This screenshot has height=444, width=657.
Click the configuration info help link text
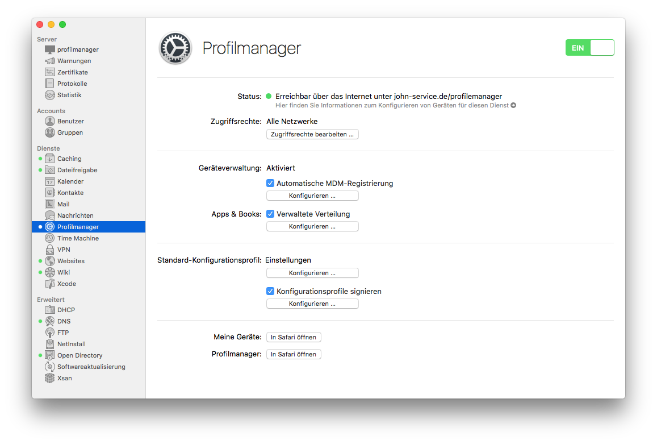point(392,105)
